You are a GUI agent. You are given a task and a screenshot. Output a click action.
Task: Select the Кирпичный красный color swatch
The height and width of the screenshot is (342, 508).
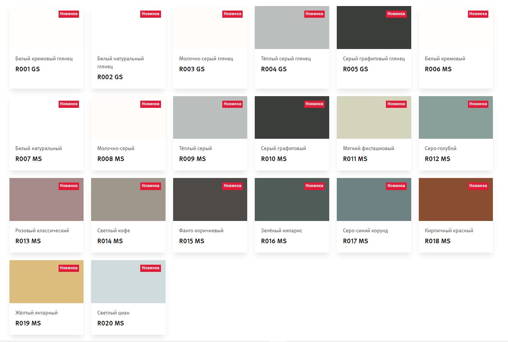click(x=455, y=199)
